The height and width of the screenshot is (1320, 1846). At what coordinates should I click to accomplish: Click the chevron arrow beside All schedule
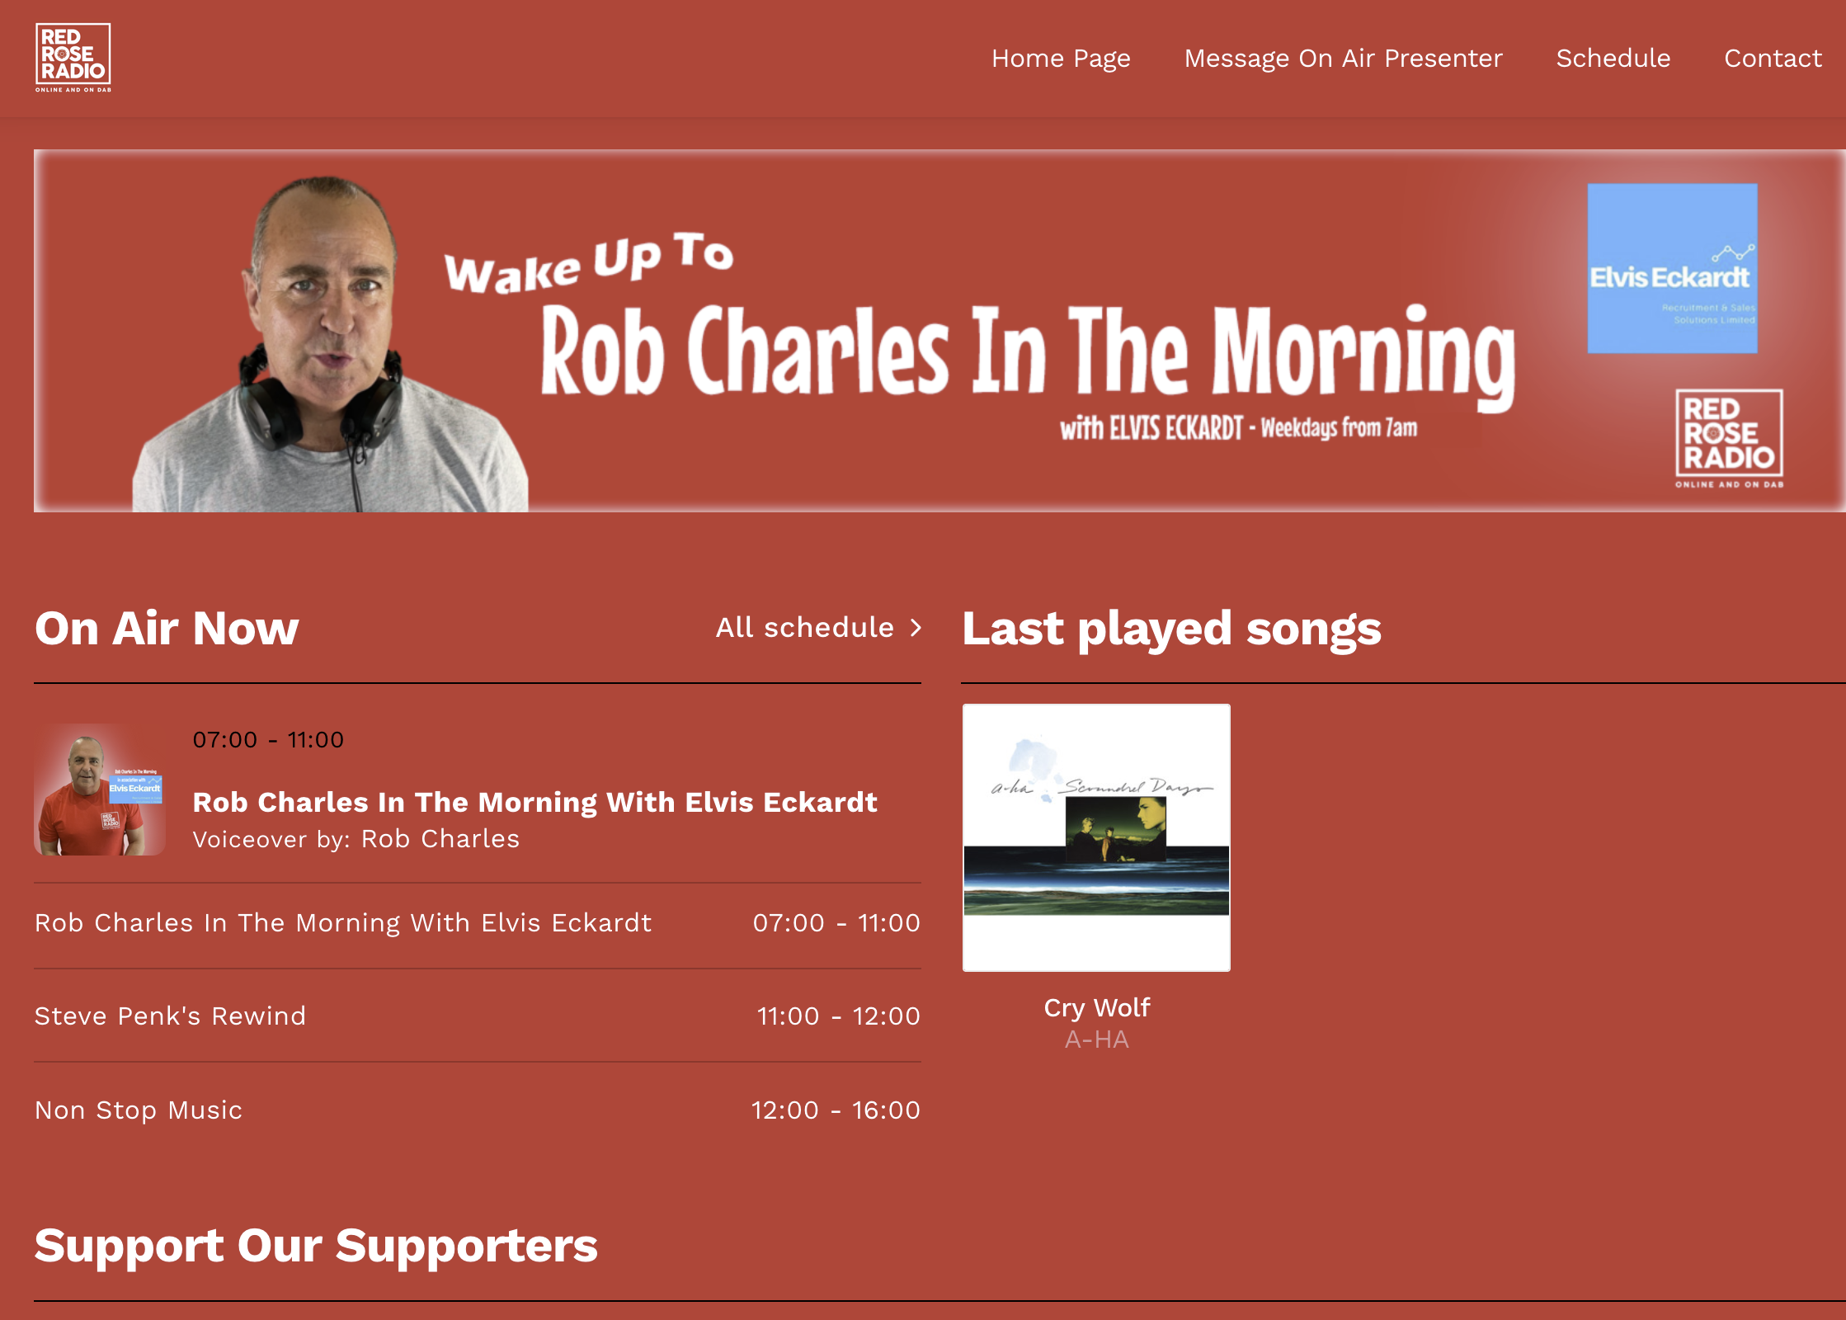coord(915,628)
